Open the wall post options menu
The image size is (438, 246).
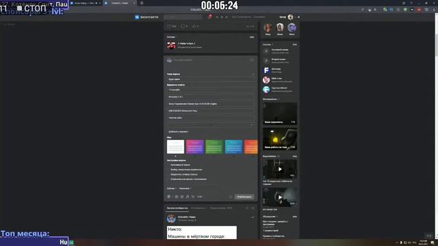pyautogui.click(x=253, y=217)
